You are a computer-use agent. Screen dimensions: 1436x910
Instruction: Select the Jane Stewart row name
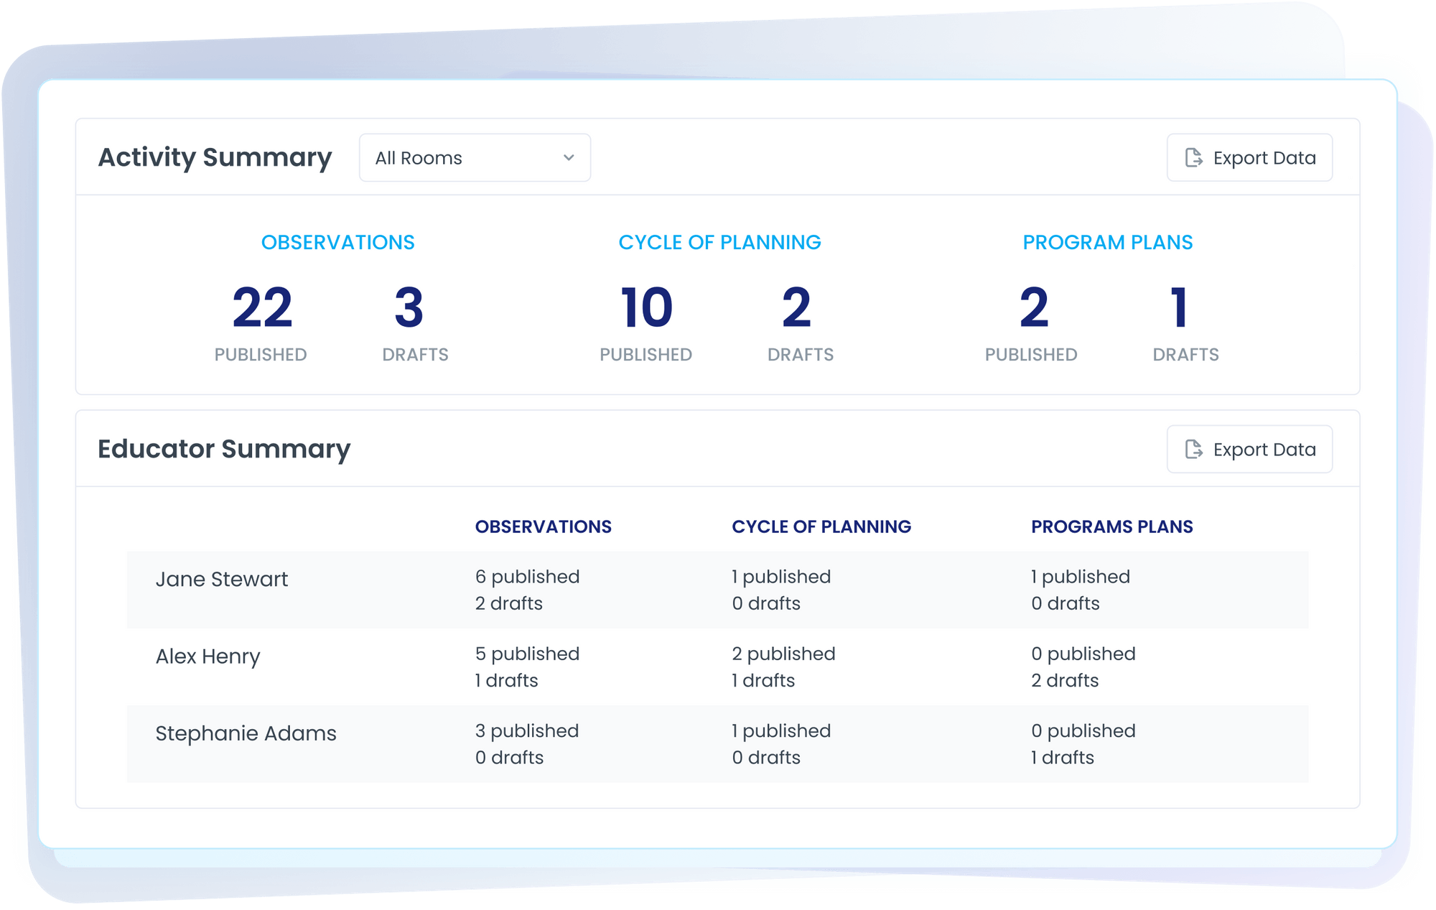pyautogui.click(x=221, y=580)
